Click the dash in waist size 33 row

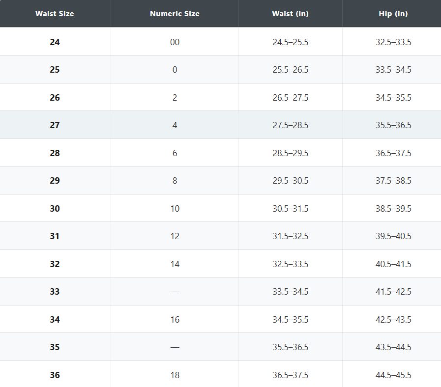(175, 291)
